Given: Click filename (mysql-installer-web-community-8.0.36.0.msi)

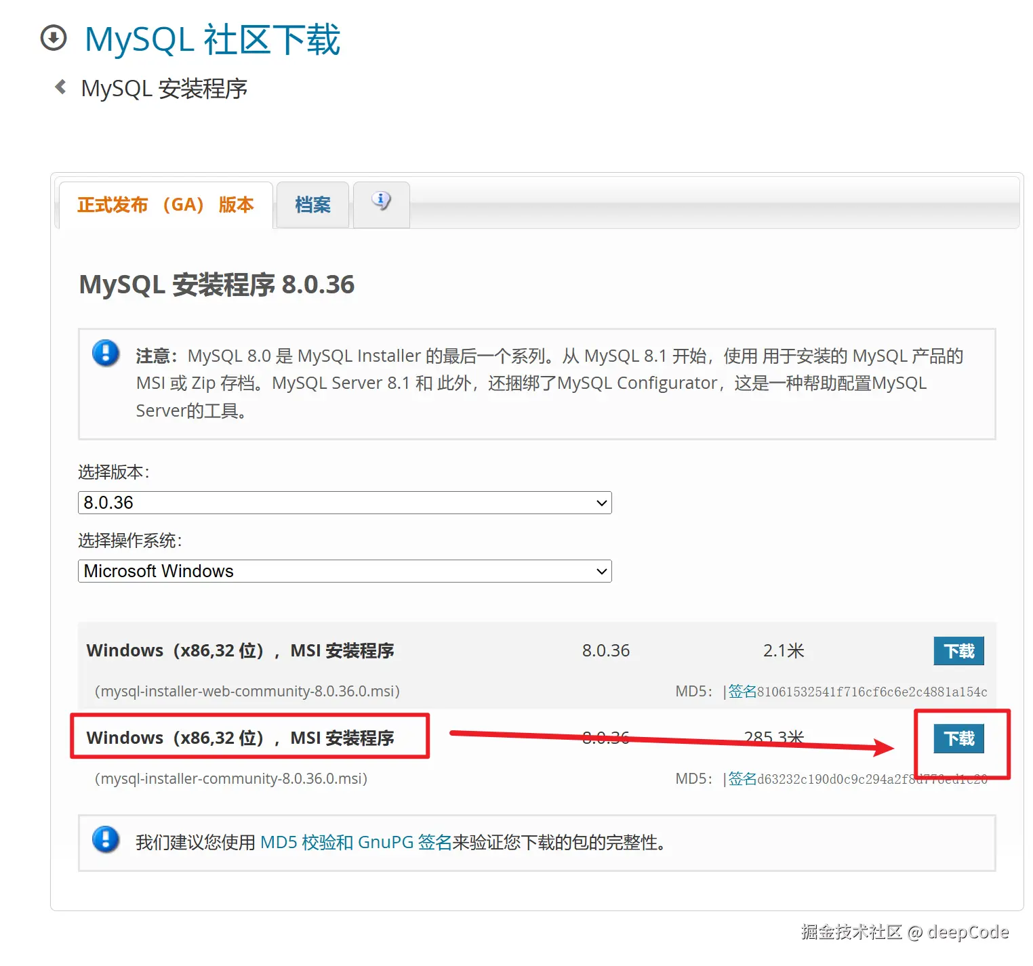Looking at the screenshot, I should point(247,691).
